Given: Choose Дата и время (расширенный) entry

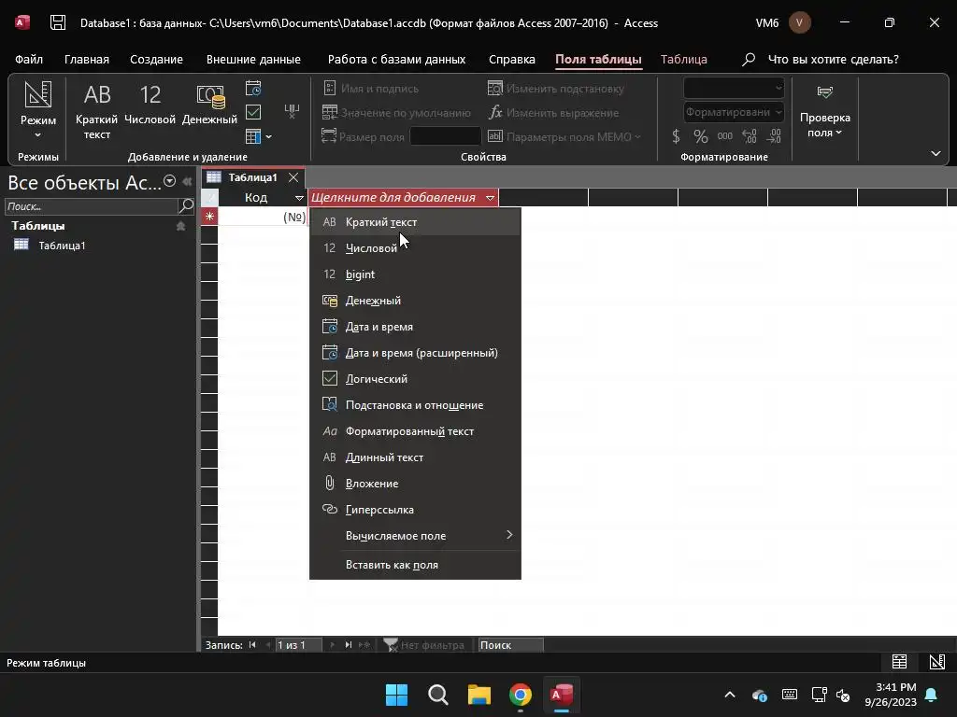Looking at the screenshot, I should pos(415,353).
